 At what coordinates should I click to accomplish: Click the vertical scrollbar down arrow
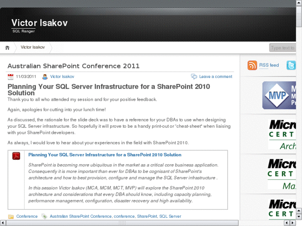[x=299, y=216]
